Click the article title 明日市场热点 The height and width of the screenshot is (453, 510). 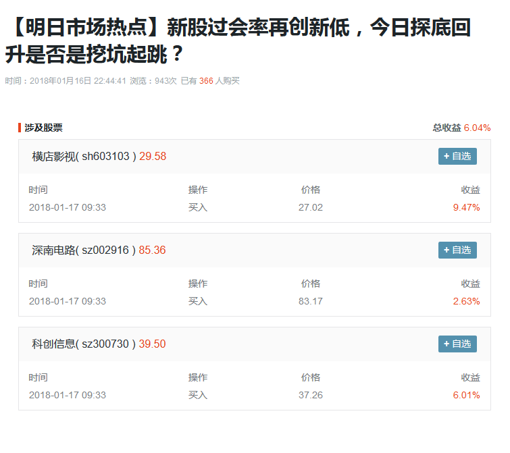(238, 41)
